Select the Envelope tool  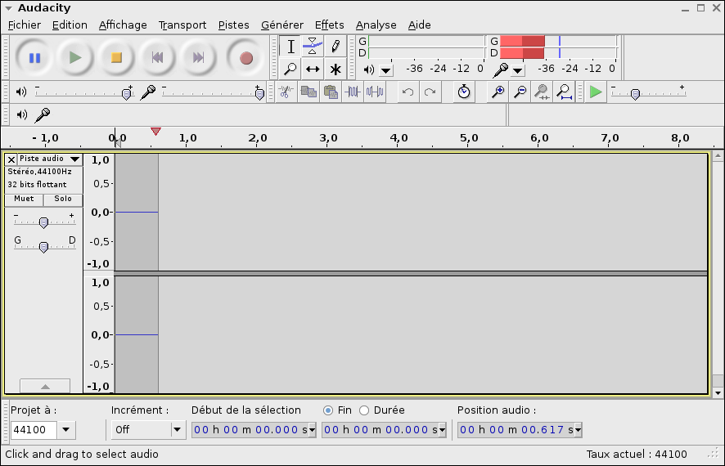pos(313,46)
